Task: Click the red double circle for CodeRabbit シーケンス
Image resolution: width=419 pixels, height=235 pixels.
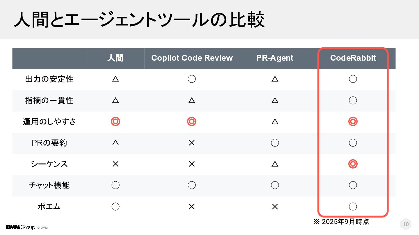Action: click(x=353, y=164)
